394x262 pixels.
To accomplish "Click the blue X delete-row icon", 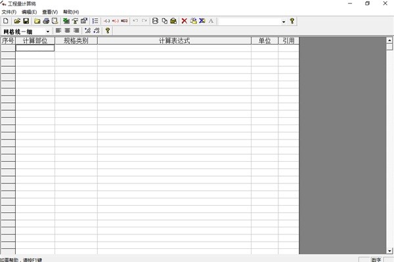I will [202, 21].
